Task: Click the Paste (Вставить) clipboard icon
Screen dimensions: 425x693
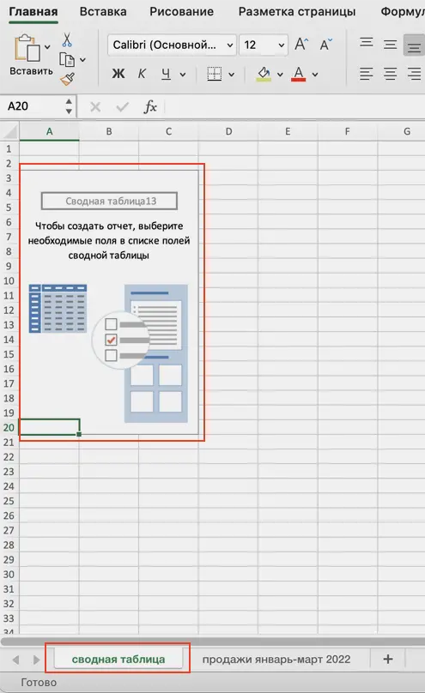Action: coord(27,48)
